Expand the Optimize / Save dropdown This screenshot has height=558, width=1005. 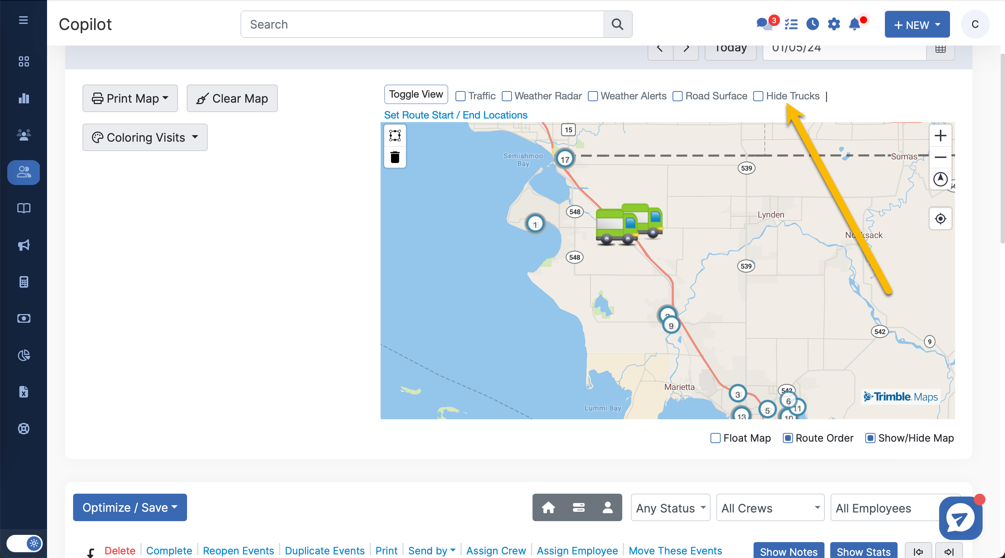click(x=130, y=507)
